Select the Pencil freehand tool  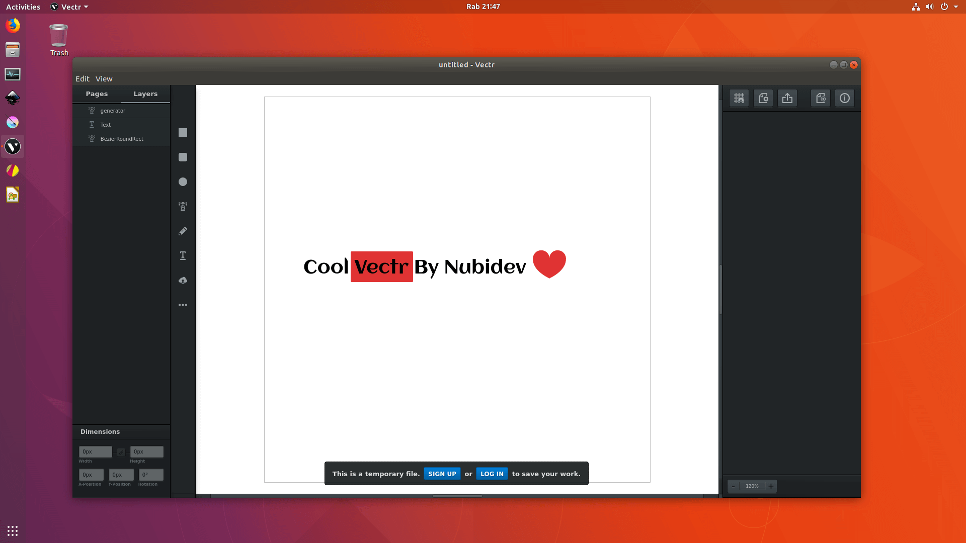183,231
